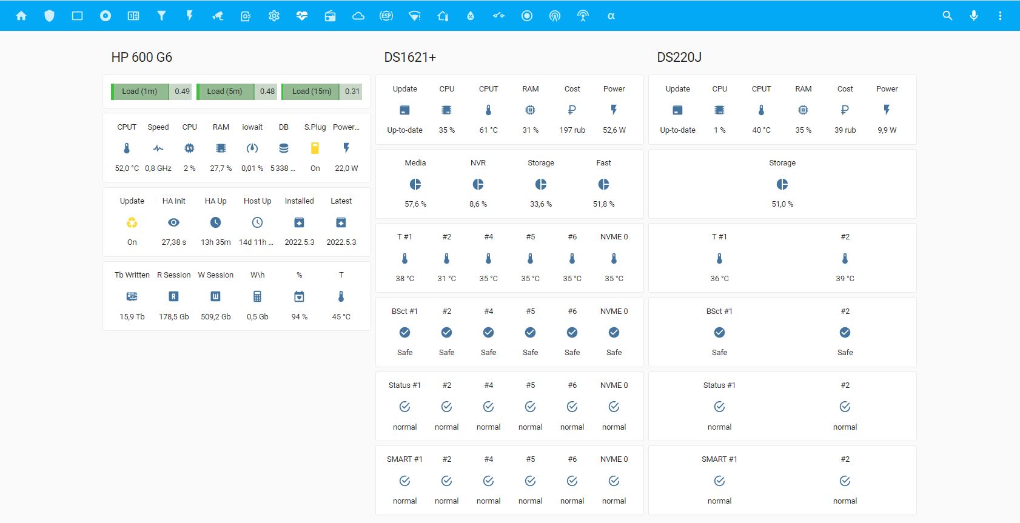Viewport: 1020px width, 523px height.
Task: Open the DS220J Update icon
Action: click(x=677, y=110)
